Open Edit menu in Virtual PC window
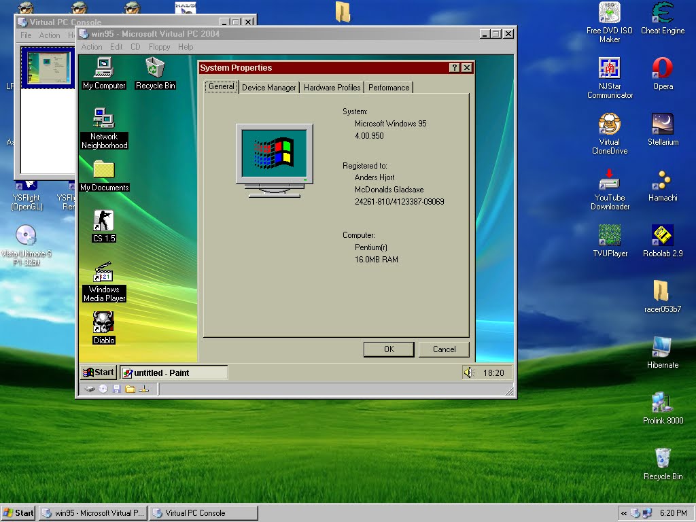Viewport: 696px width, 522px height. (x=116, y=47)
